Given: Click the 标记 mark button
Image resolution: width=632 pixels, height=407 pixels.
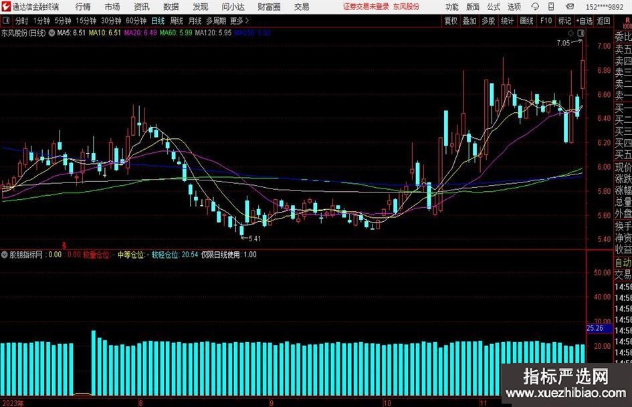Looking at the screenshot, I should (x=564, y=21).
